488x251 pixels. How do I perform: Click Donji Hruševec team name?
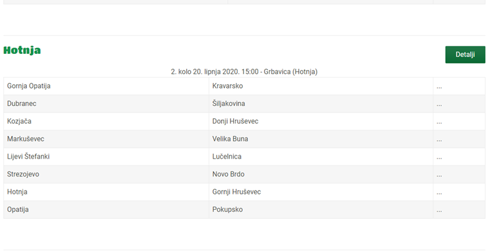pyautogui.click(x=235, y=121)
